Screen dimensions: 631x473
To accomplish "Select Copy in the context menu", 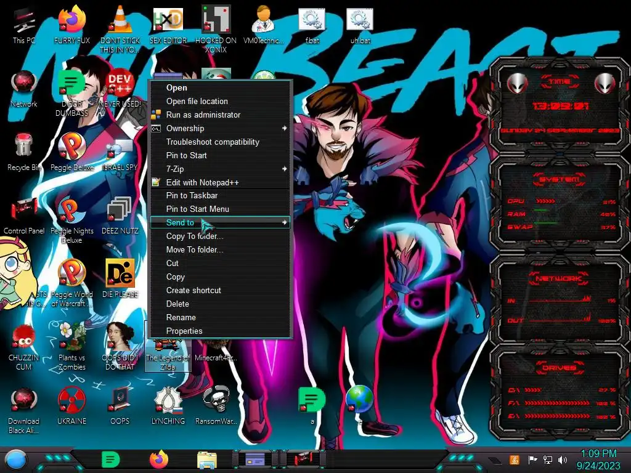I will tap(220, 277).
